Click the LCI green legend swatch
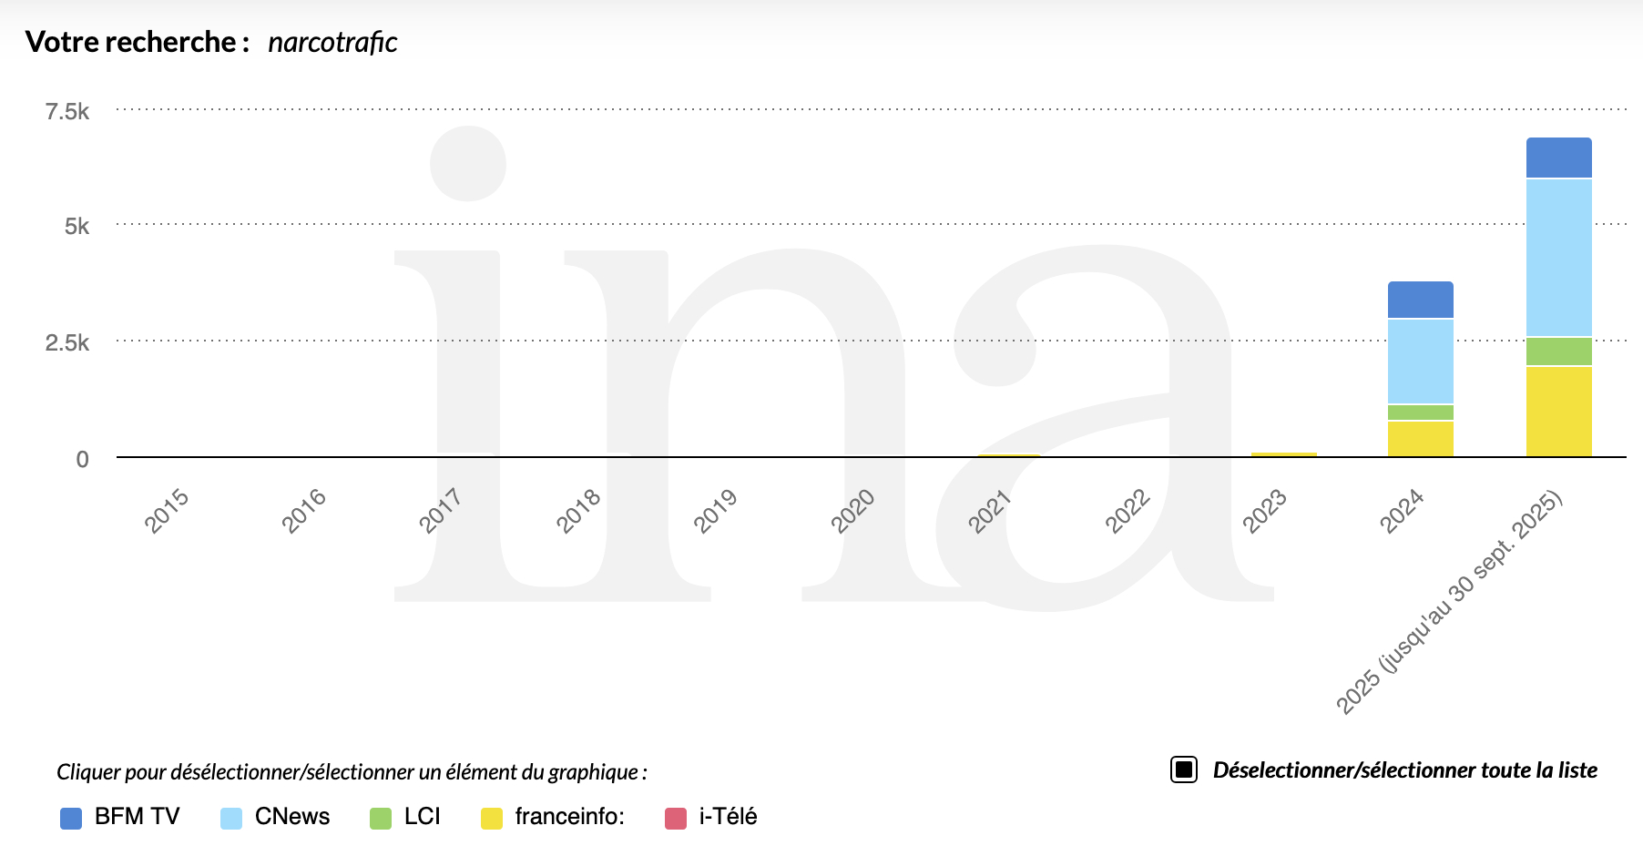1643x856 pixels. pos(381,818)
